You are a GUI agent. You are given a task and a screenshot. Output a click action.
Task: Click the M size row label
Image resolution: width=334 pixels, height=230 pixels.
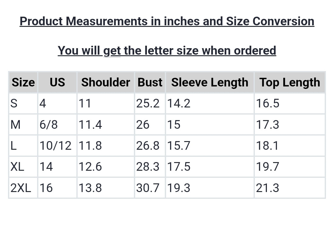(x=15, y=125)
